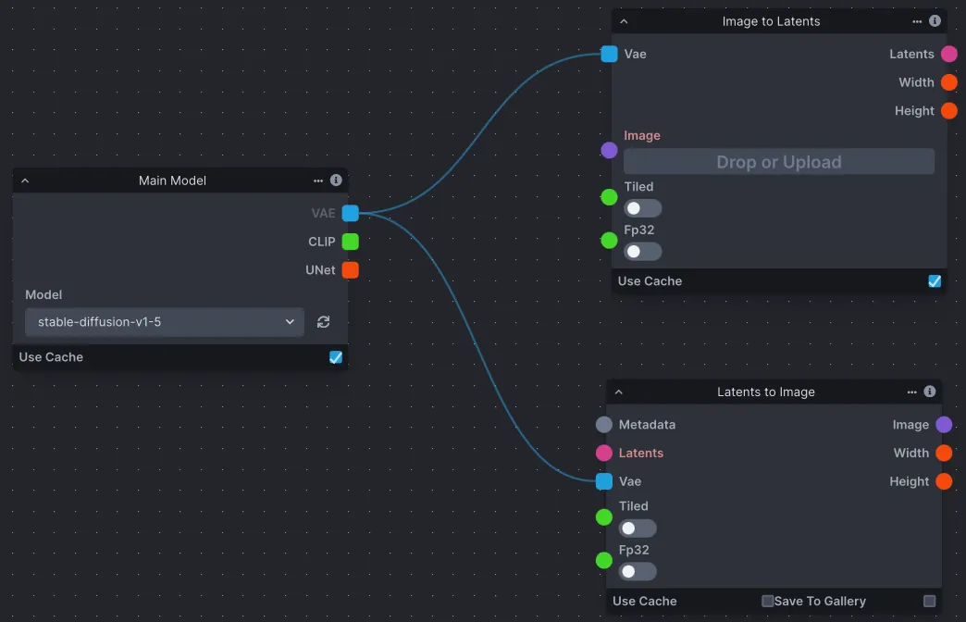Enable Tiled on the Image to Latents node
The width and height of the screenshot is (966, 622).
tap(642, 207)
